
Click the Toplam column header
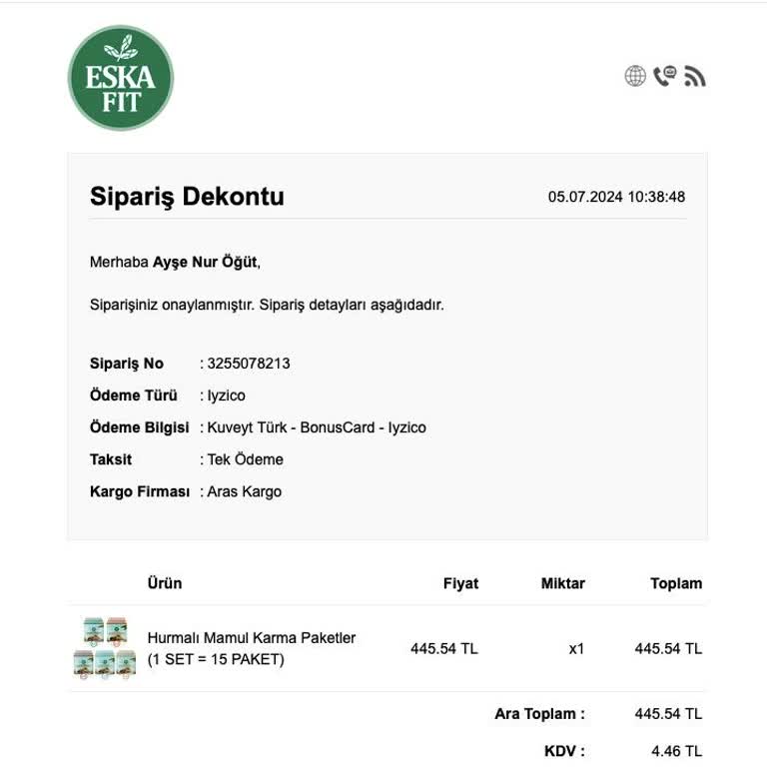[676, 583]
